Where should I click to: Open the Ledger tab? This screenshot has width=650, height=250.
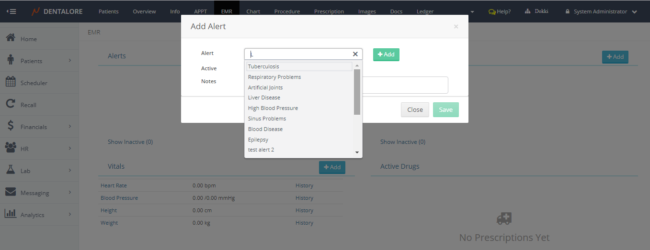coord(425,11)
